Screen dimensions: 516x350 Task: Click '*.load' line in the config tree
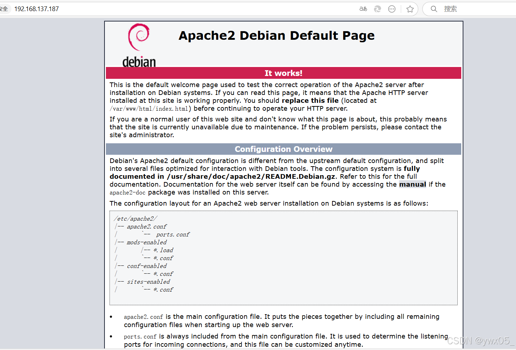point(163,250)
